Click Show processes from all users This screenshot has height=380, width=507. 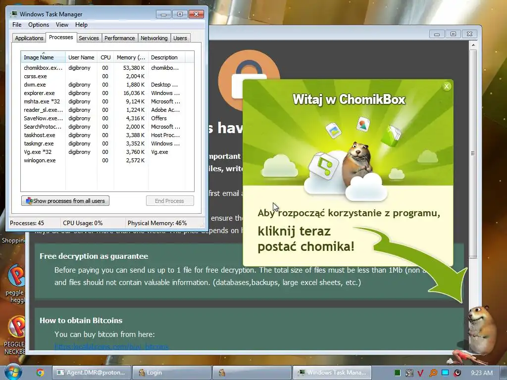tap(65, 201)
